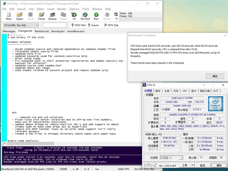Click the Save toolbar icon
Image resolution: width=228 pixels, height=171 pixels.
click(30, 16)
